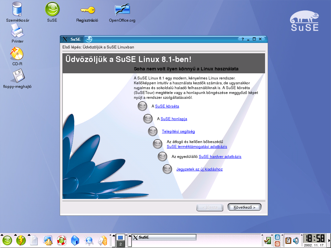The image size is (331, 248).
Task: Expand the small arrow above the SuSE menu
Action: 2,234
